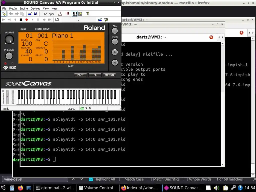Send MIDI panic with red exclamation icon
This screenshot has width=256, height=192.
point(67,14)
